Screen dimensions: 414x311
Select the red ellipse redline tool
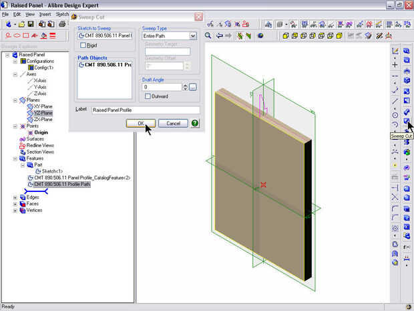coord(17,35)
